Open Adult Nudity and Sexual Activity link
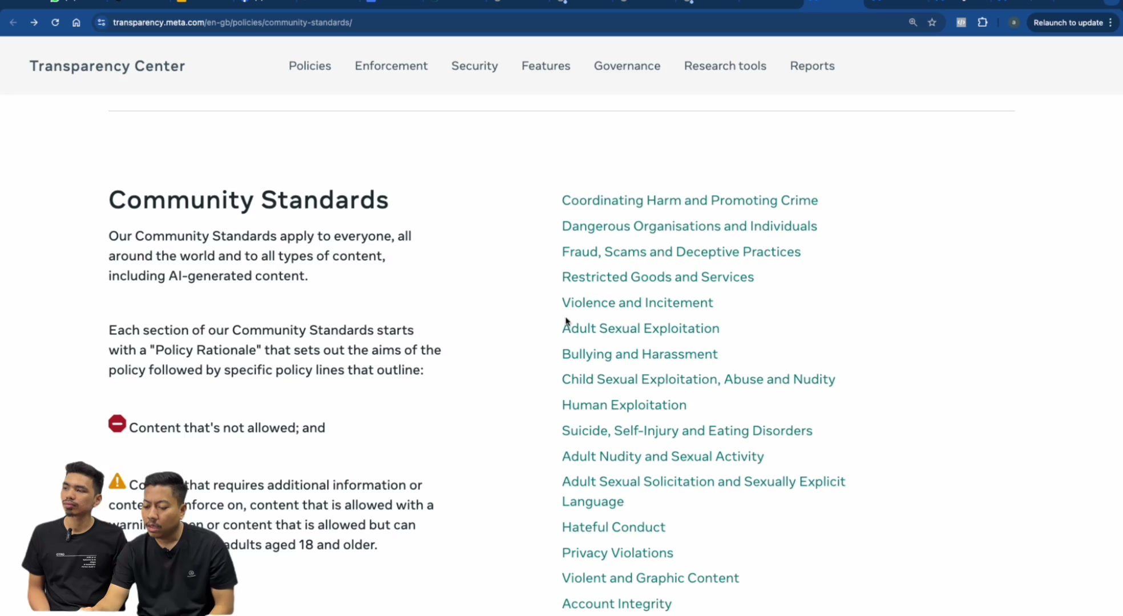This screenshot has width=1123, height=616. (x=663, y=456)
